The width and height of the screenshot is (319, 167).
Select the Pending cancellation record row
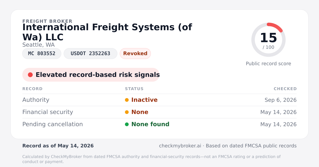click(159, 124)
